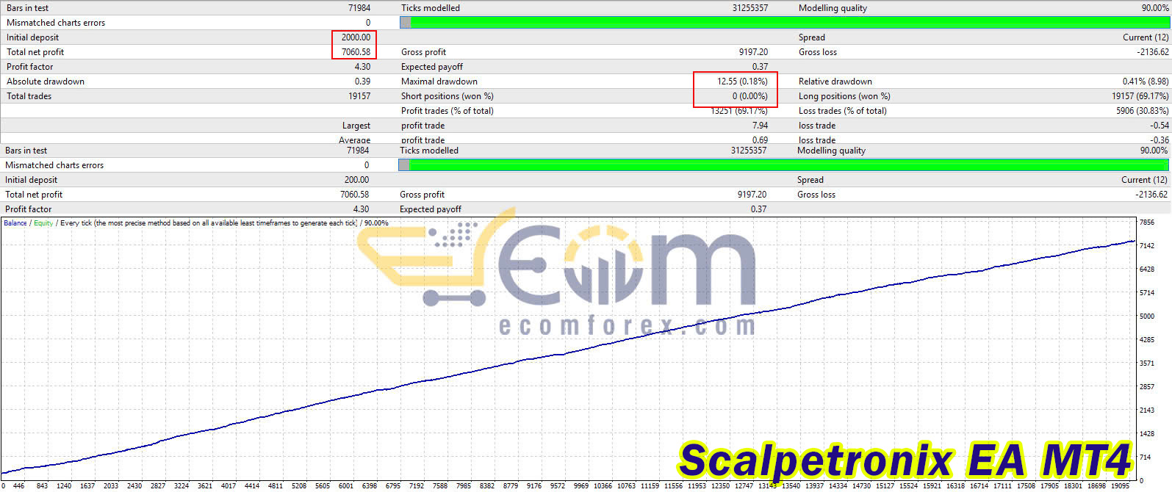The image size is (1172, 492).
Task: Select the short positions value "0 (0.00%)"
Action: 749,96
